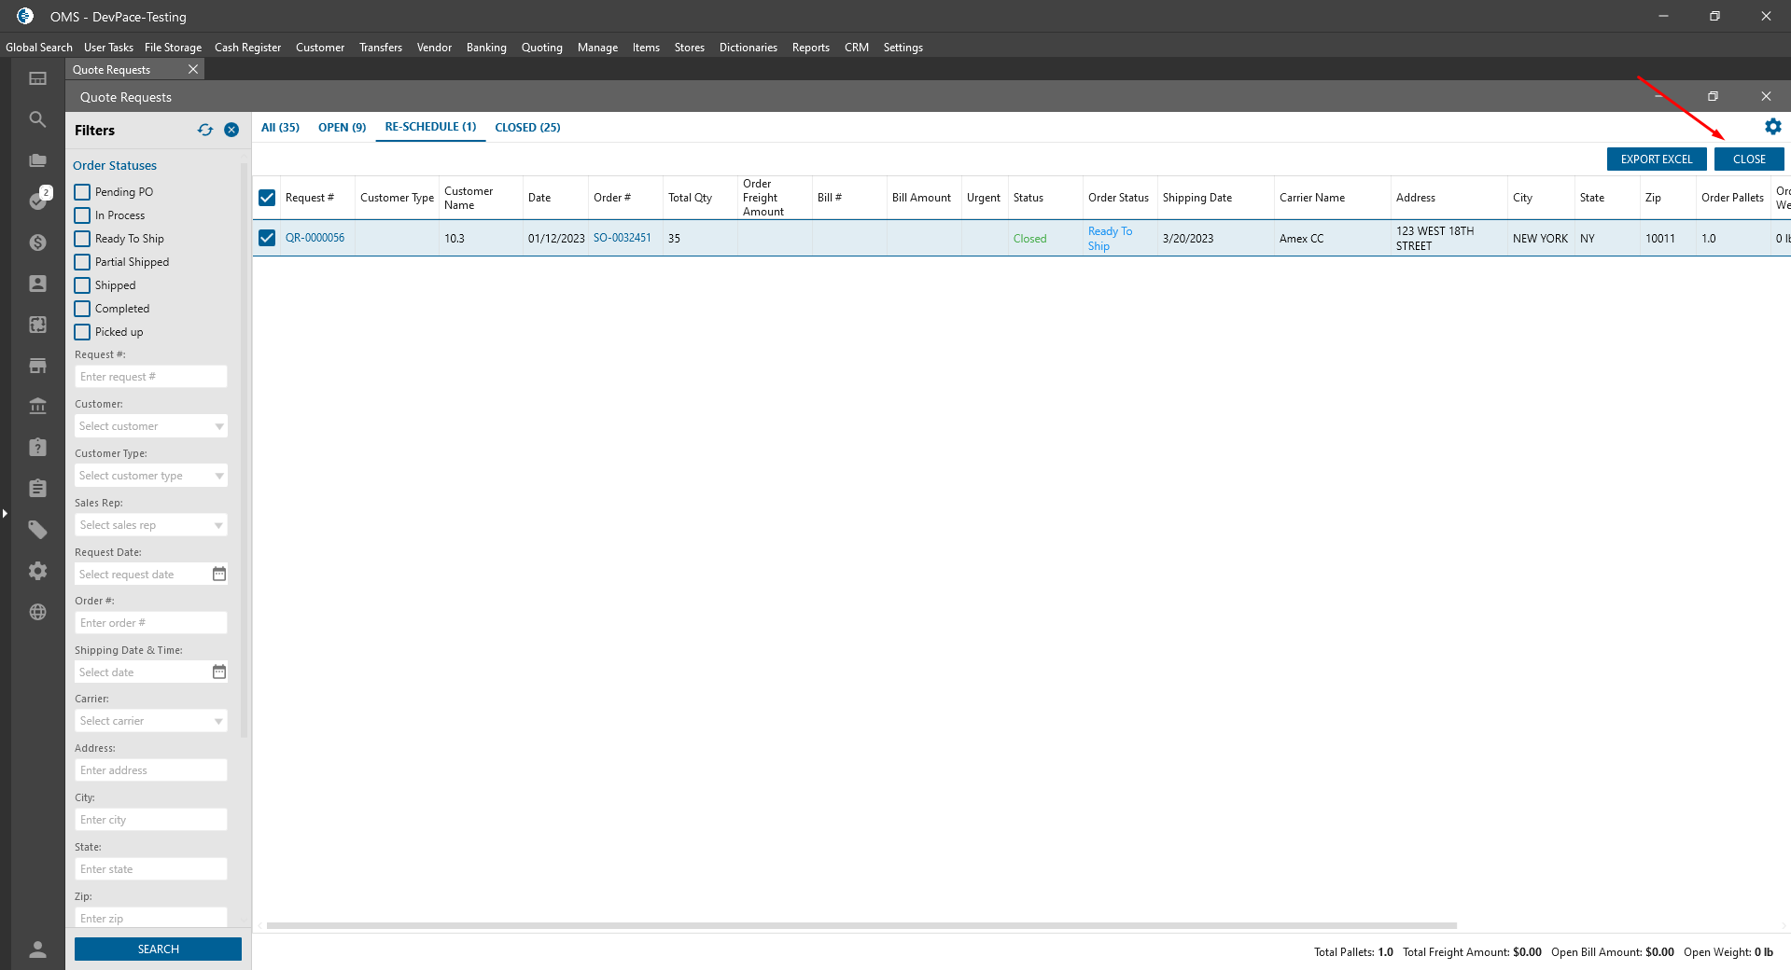Click the Ready To Ship order status link
The height and width of the screenshot is (970, 1791).
point(1110,239)
